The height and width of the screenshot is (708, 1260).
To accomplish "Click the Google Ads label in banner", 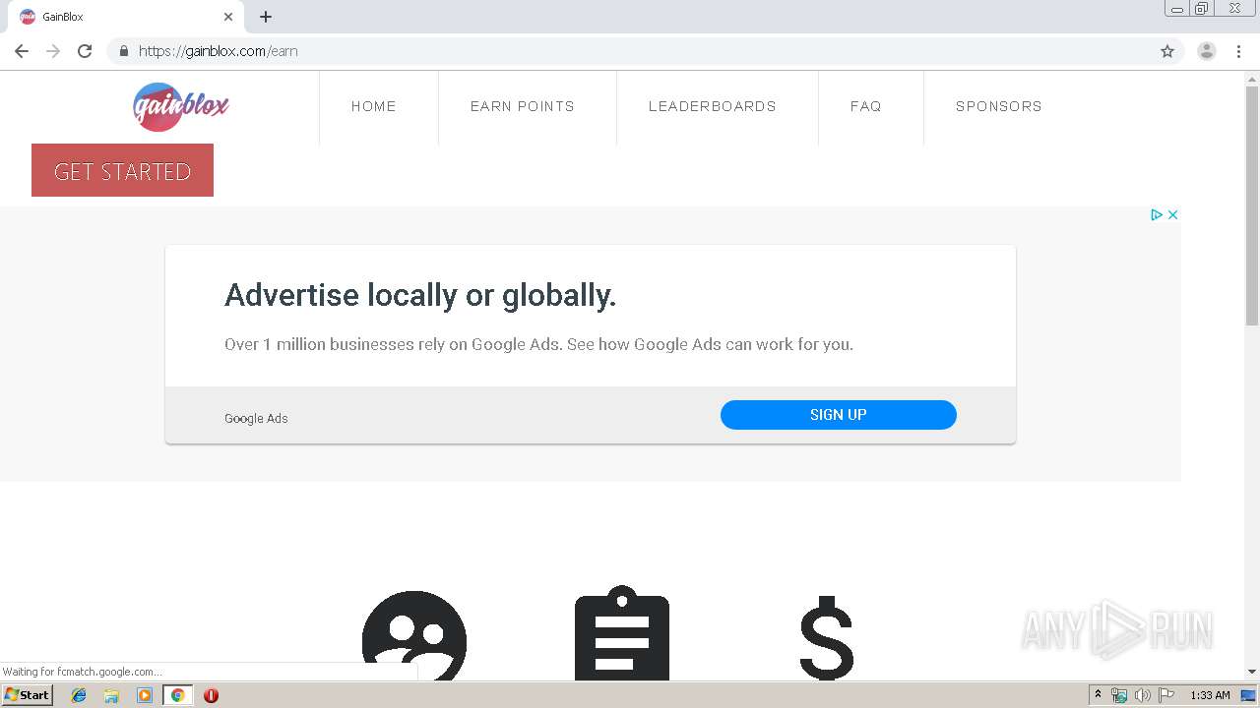I will pyautogui.click(x=256, y=418).
